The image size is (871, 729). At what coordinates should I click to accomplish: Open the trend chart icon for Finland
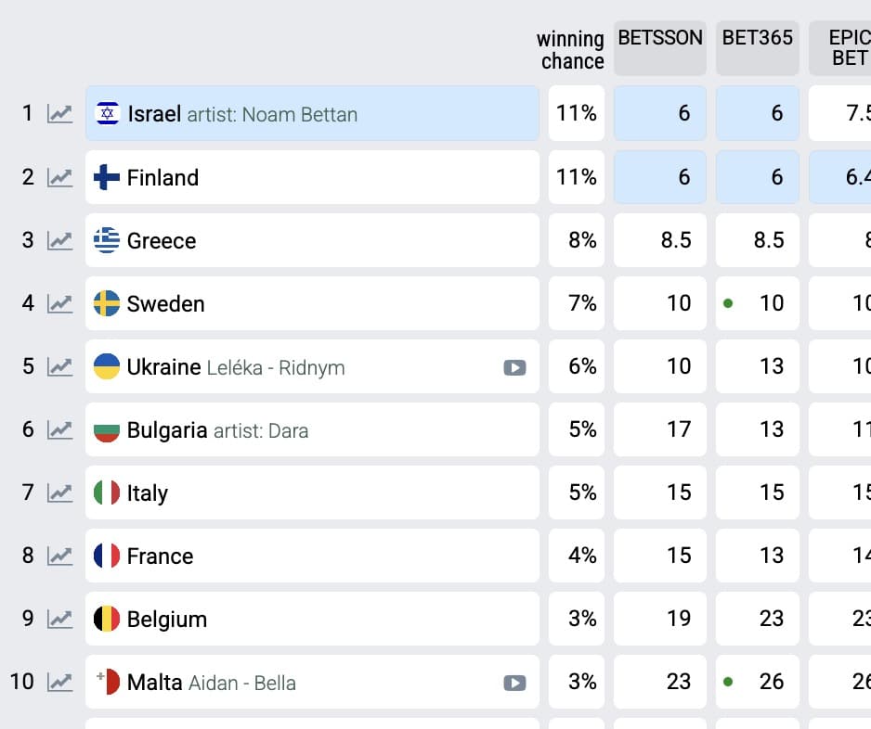point(60,177)
